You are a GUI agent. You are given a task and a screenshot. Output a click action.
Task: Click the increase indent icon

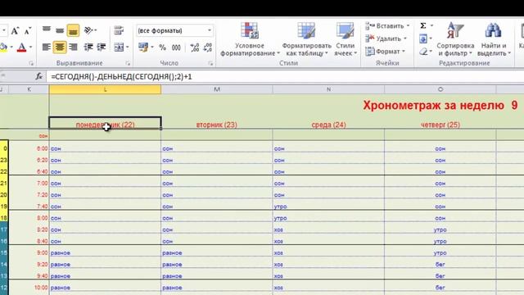pos(102,48)
